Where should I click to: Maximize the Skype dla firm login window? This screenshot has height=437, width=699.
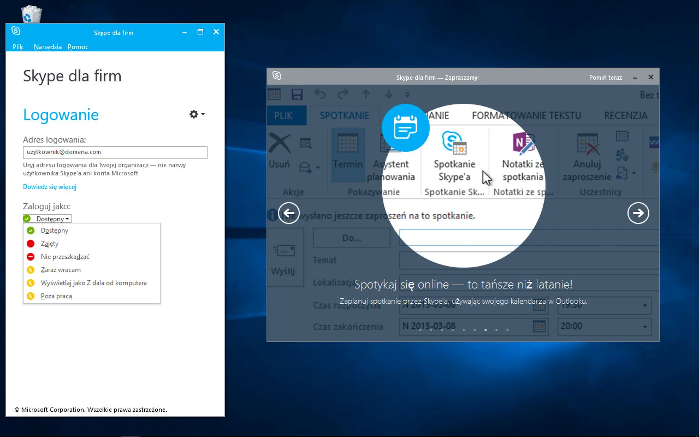click(200, 32)
